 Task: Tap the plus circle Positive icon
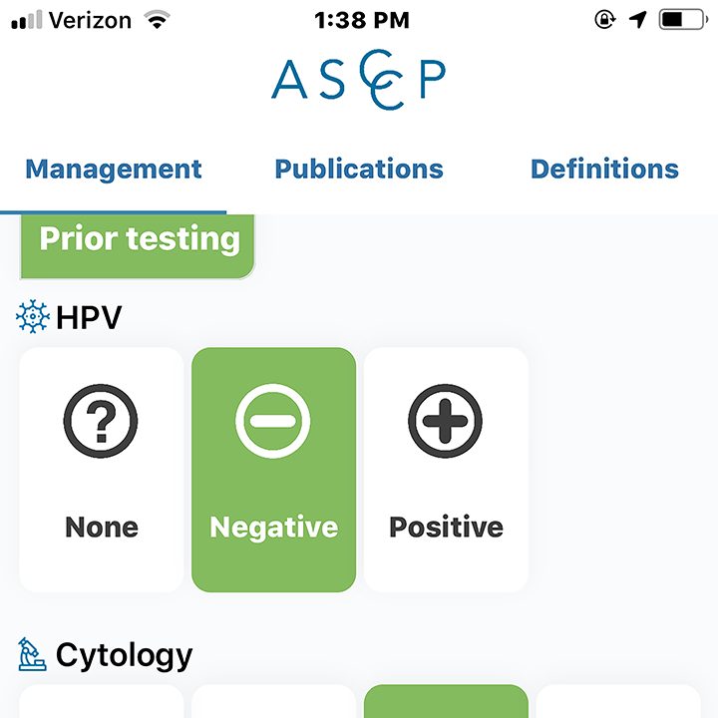click(x=445, y=421)
